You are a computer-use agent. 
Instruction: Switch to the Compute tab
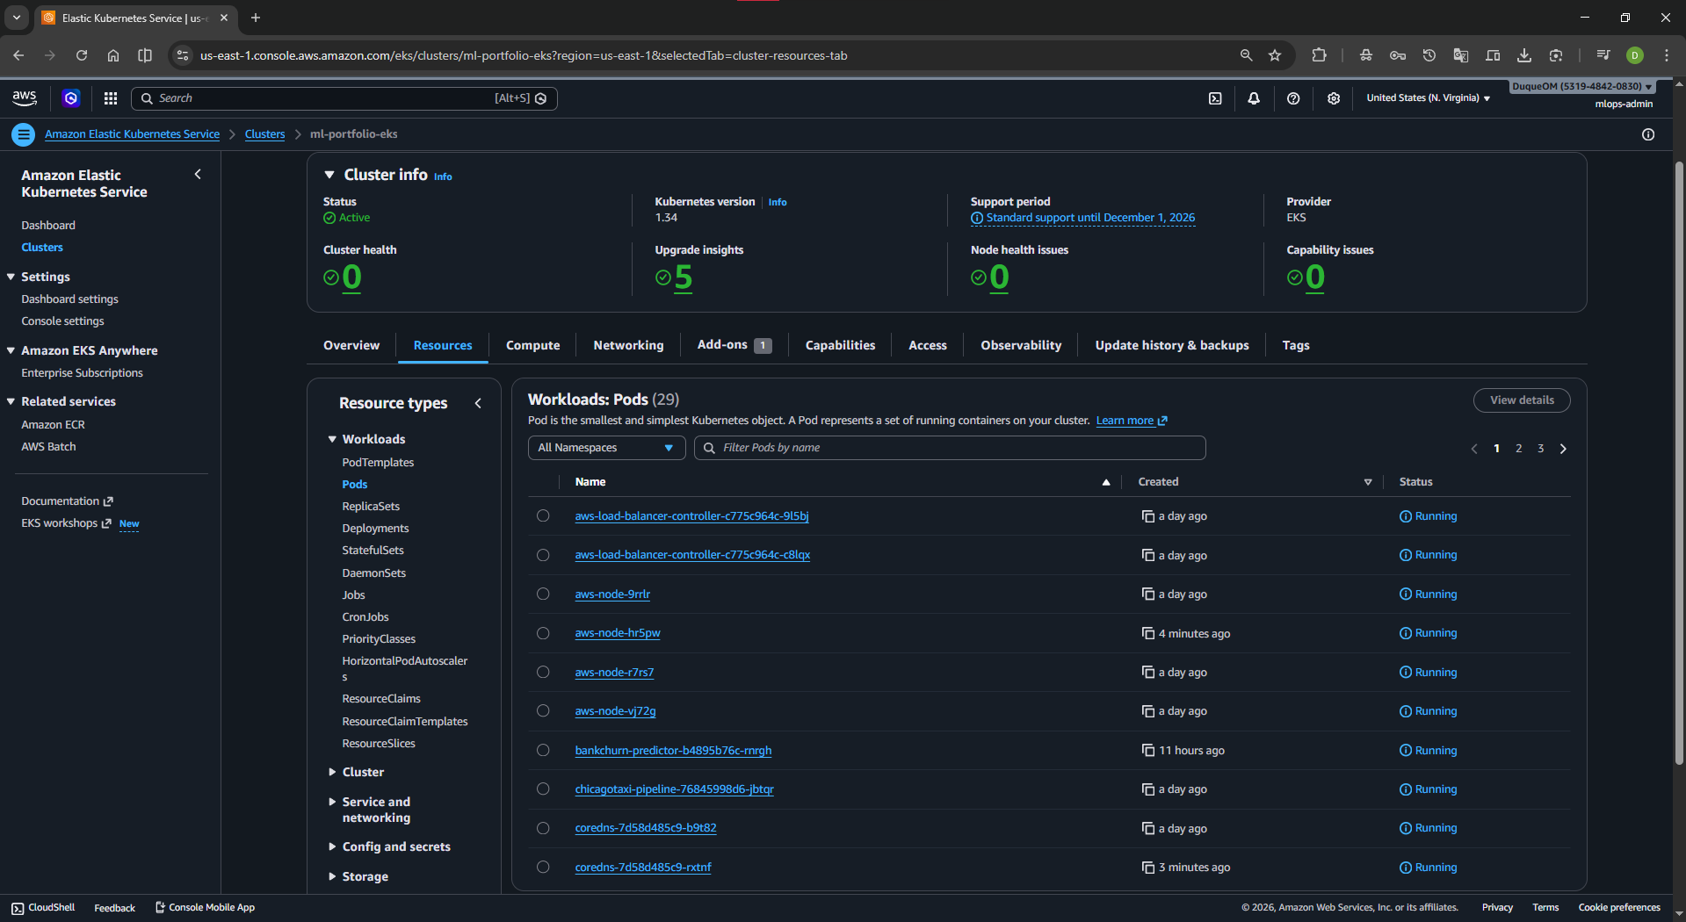pos(532,345)
